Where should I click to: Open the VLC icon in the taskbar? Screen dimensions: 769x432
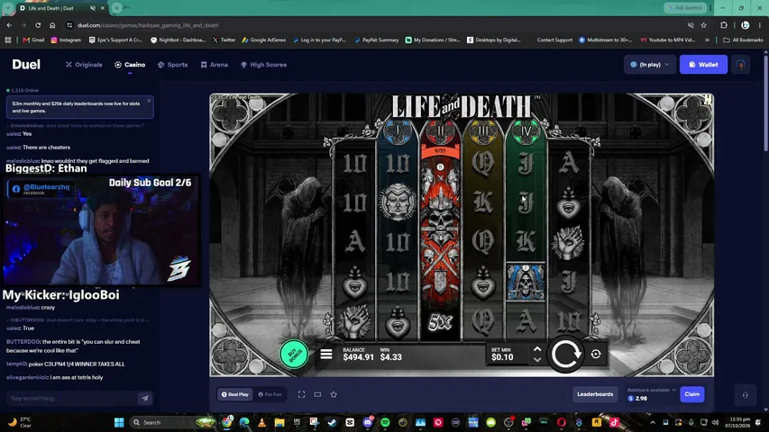(261, 422)
